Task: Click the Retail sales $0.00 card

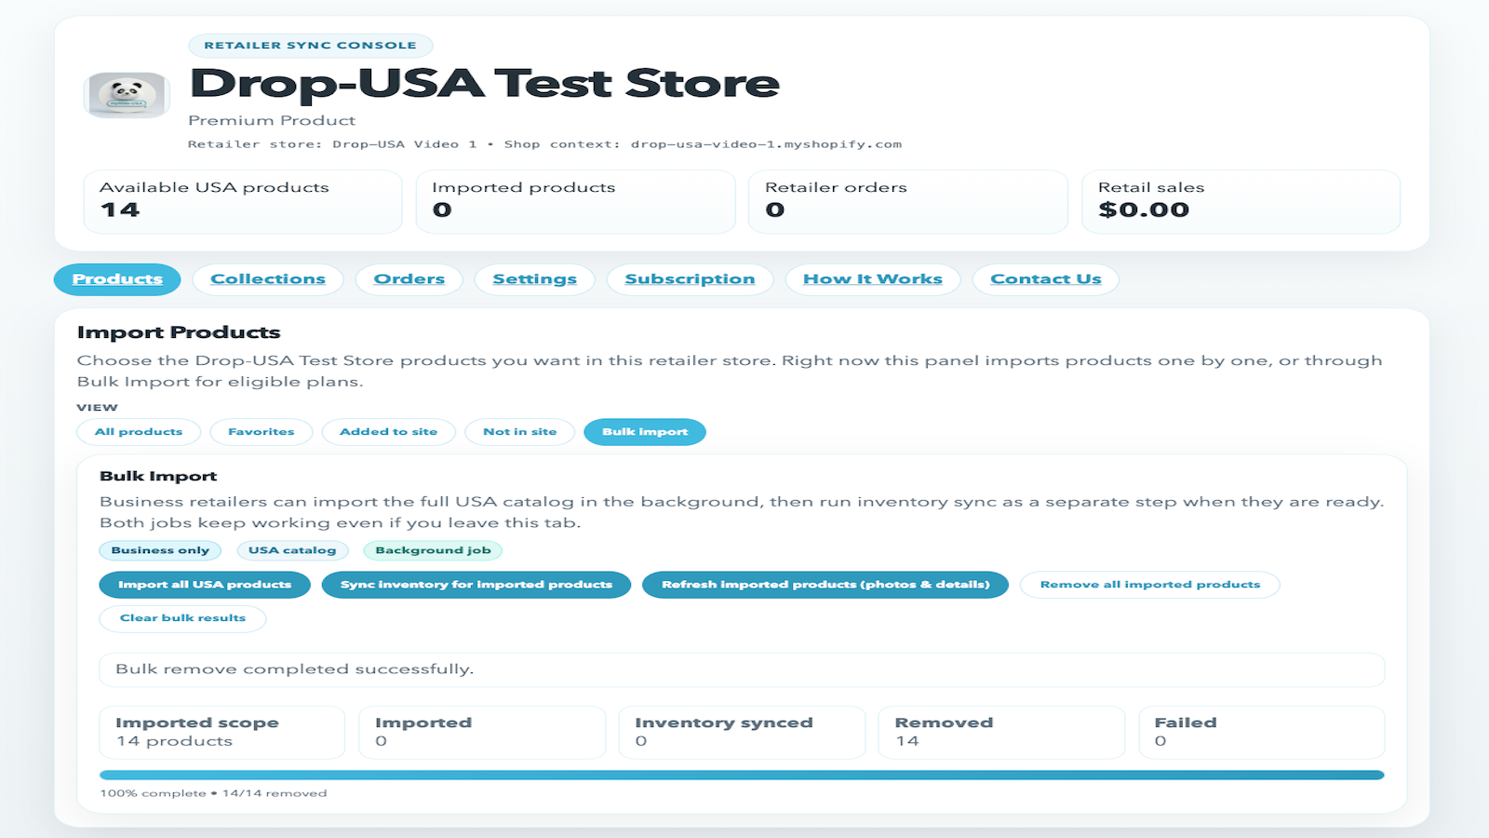Action: [x=1241, y=201]
